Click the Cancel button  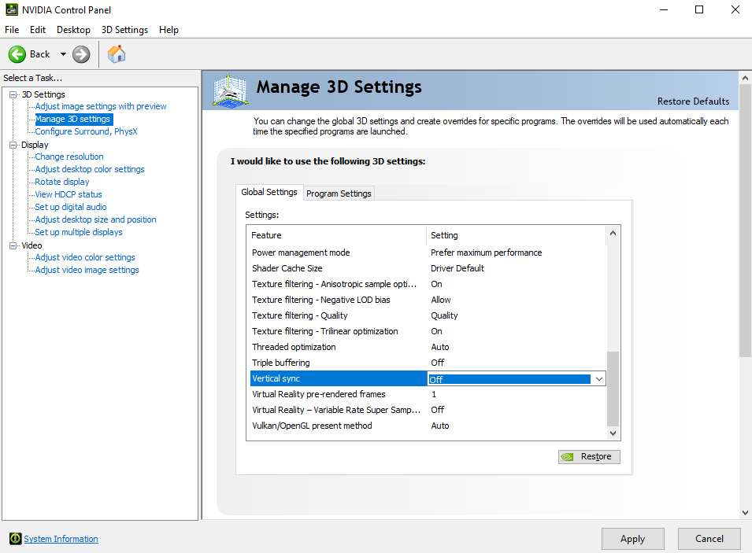point(709,539)
